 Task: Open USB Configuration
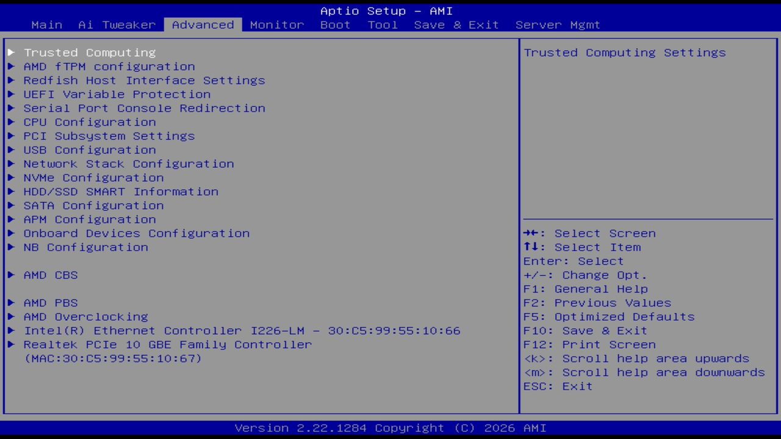90,150
